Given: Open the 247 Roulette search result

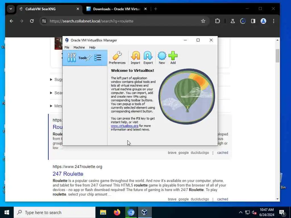Looking at the screenshot, I should [x=68, y=174].
